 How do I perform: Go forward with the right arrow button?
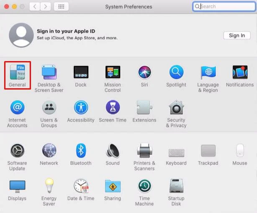point(45,7)
